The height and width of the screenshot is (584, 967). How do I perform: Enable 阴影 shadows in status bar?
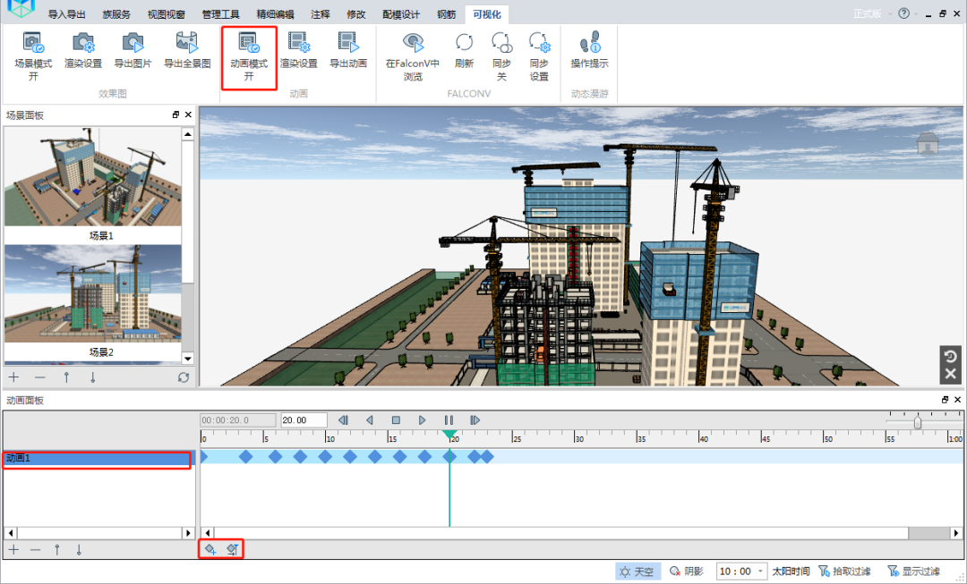click(687, 570)
